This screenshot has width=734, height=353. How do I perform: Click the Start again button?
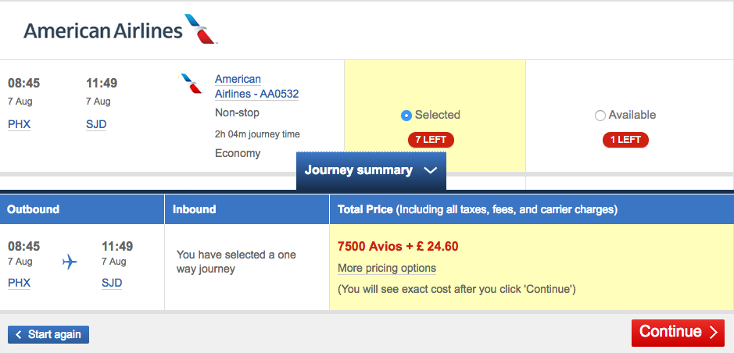48,335
